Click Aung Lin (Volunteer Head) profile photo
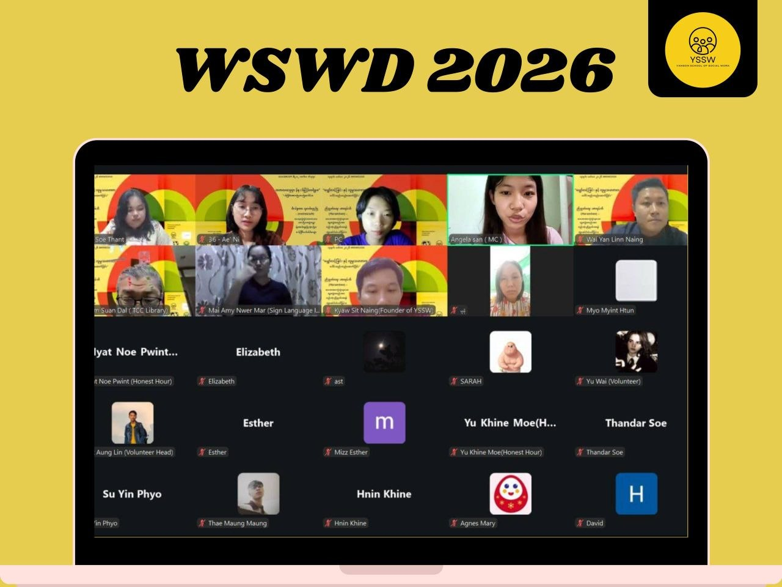 133,423
